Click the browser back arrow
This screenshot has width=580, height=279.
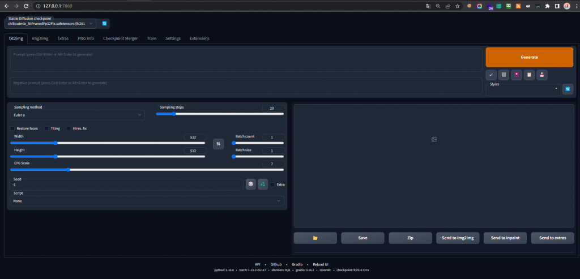[6, 6]
